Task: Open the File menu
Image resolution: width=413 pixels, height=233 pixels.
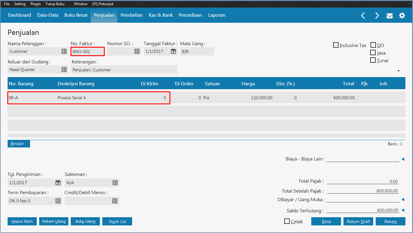Action: click(x=7, y=4)
